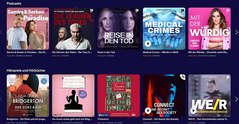Play Connect – Die Secret Sex Society

point(148,111)
